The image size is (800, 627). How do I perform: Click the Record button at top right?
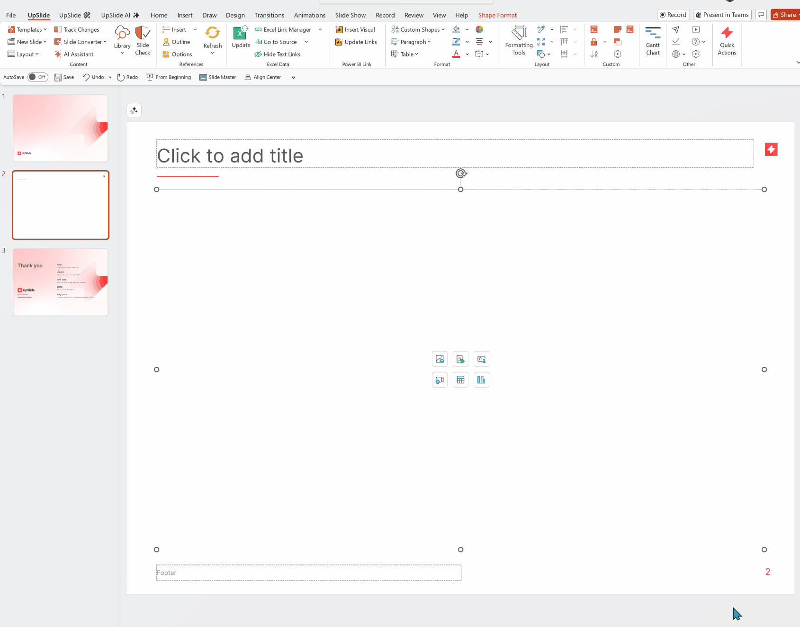(673, 15)
